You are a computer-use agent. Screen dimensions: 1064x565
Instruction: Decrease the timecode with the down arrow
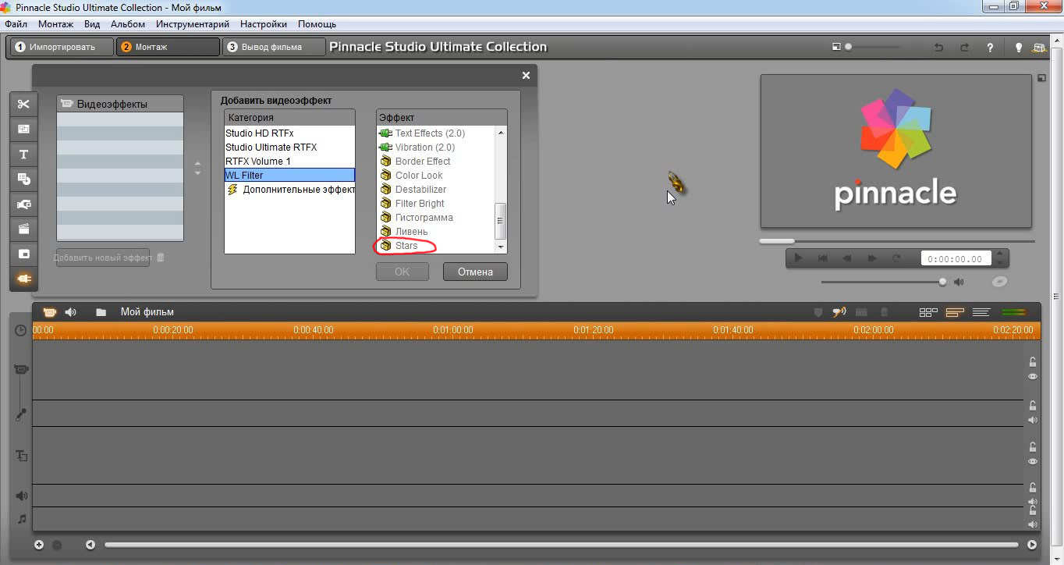(1001, 263)
